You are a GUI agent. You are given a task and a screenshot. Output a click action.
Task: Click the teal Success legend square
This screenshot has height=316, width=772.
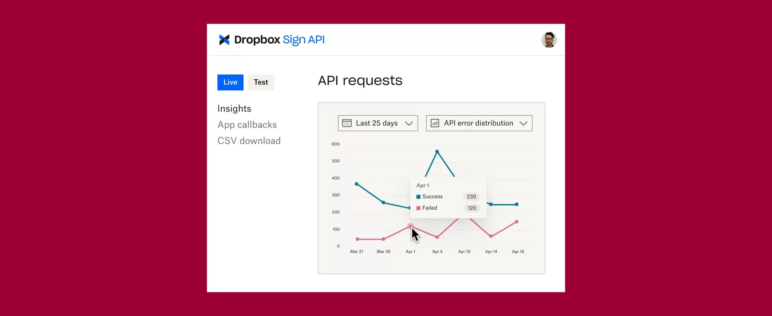[418, 197]
